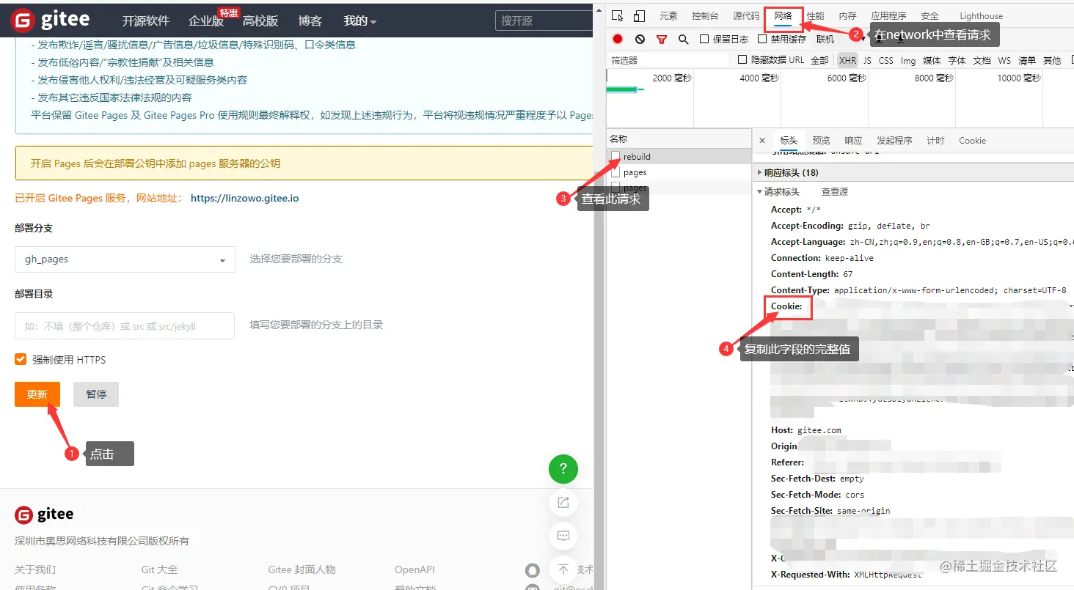Open the 应用程序 tab
The height and width of the screenshot is (590, 1074).
(x=888, y=16)
